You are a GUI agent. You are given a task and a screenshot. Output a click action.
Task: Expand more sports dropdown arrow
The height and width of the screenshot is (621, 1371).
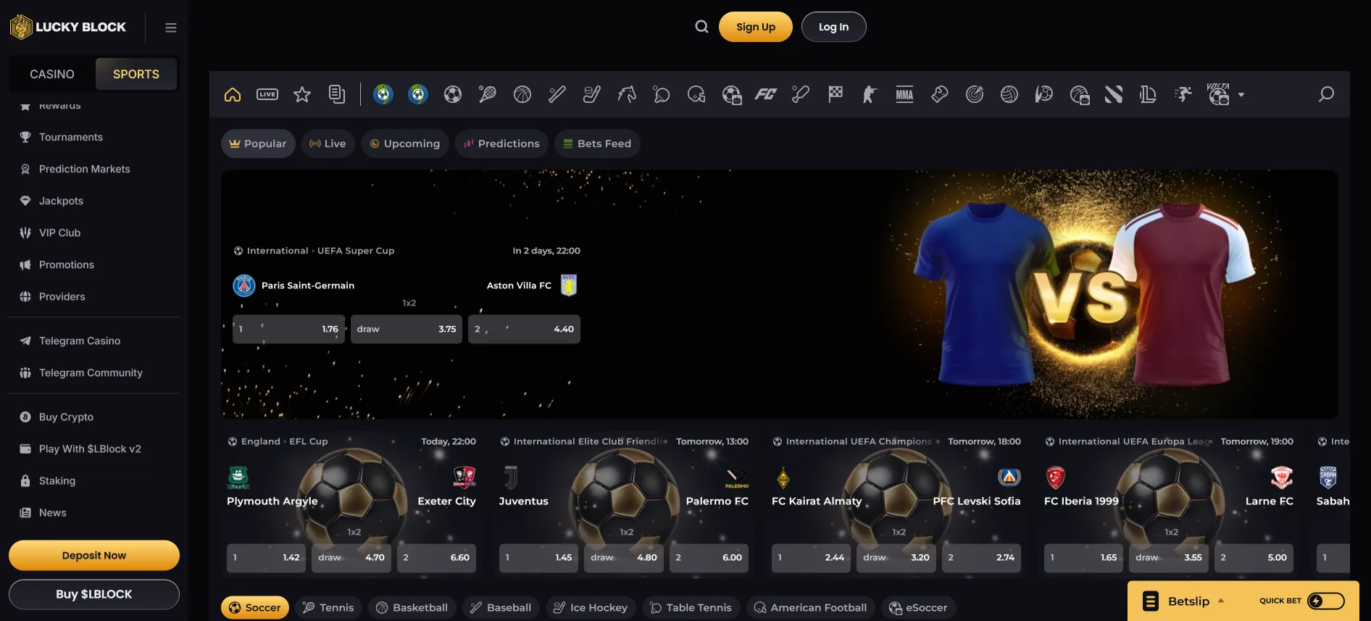(1241, 95)
